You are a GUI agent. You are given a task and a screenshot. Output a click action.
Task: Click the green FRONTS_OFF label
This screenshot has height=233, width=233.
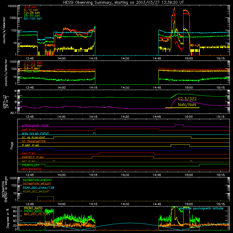(31, 165)
